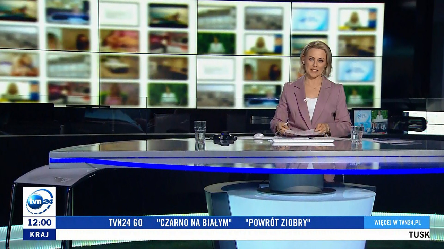The height and width of the screenshot is (249, 444).
Task: Click the "TVN24 GO" ticker text
Action: 126,223
